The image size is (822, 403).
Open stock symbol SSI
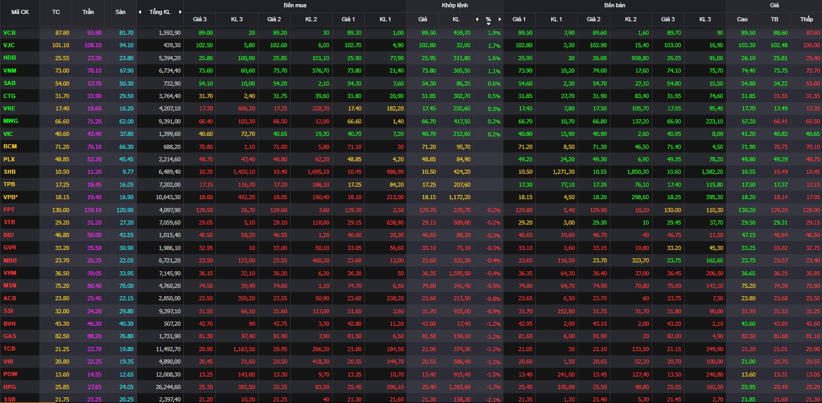coord(8,311)
